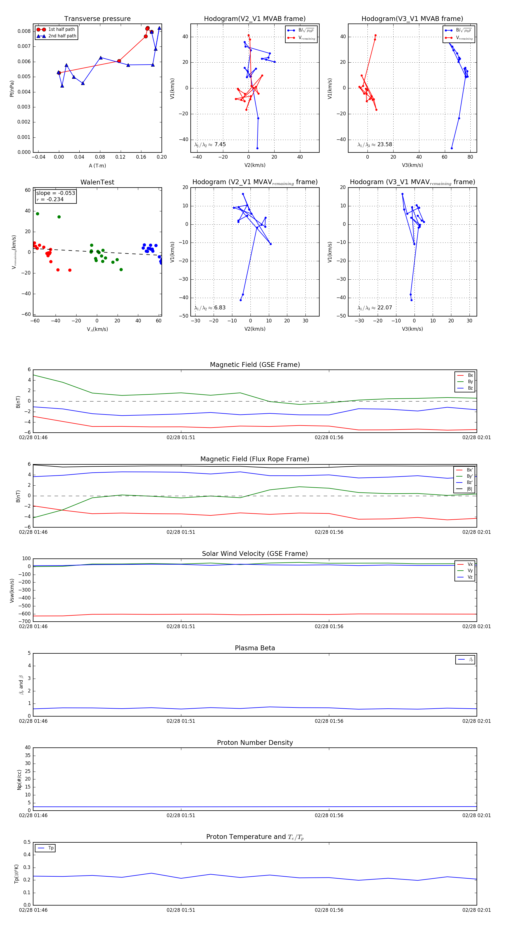Click the Bx' legend entry in Flux Rope panel

click(464, 470)
